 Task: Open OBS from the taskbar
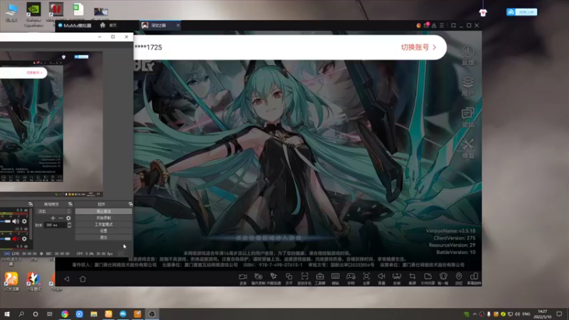click(152, 314)
